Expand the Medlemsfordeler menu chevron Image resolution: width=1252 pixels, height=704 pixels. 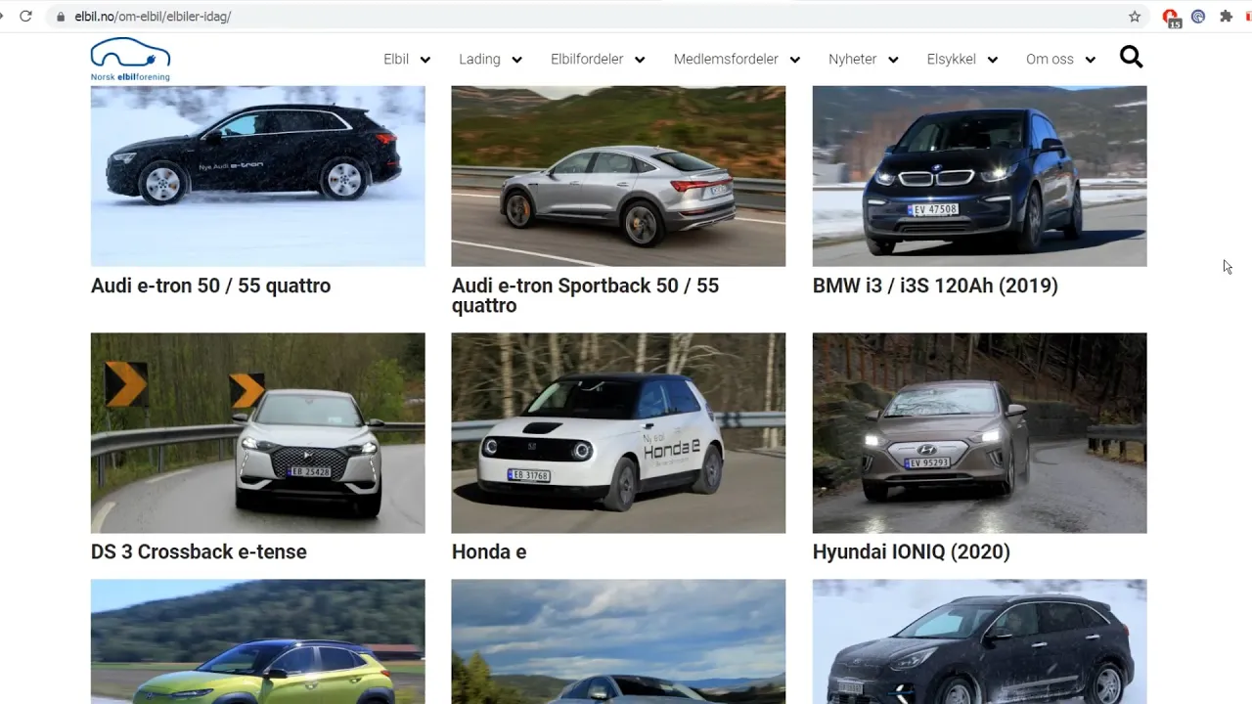click(795, 60)
